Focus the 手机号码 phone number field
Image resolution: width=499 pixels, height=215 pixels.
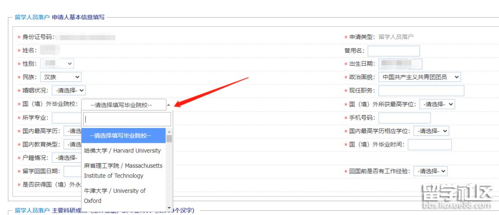point(404,118)
